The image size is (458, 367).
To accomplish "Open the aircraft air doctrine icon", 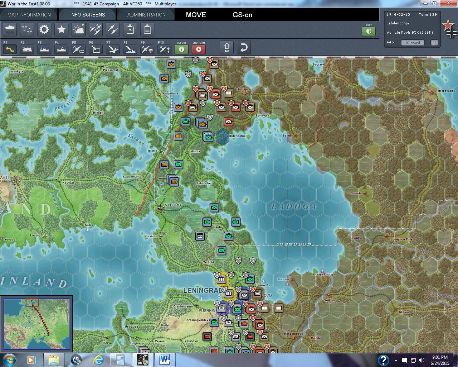I will 96,29.
